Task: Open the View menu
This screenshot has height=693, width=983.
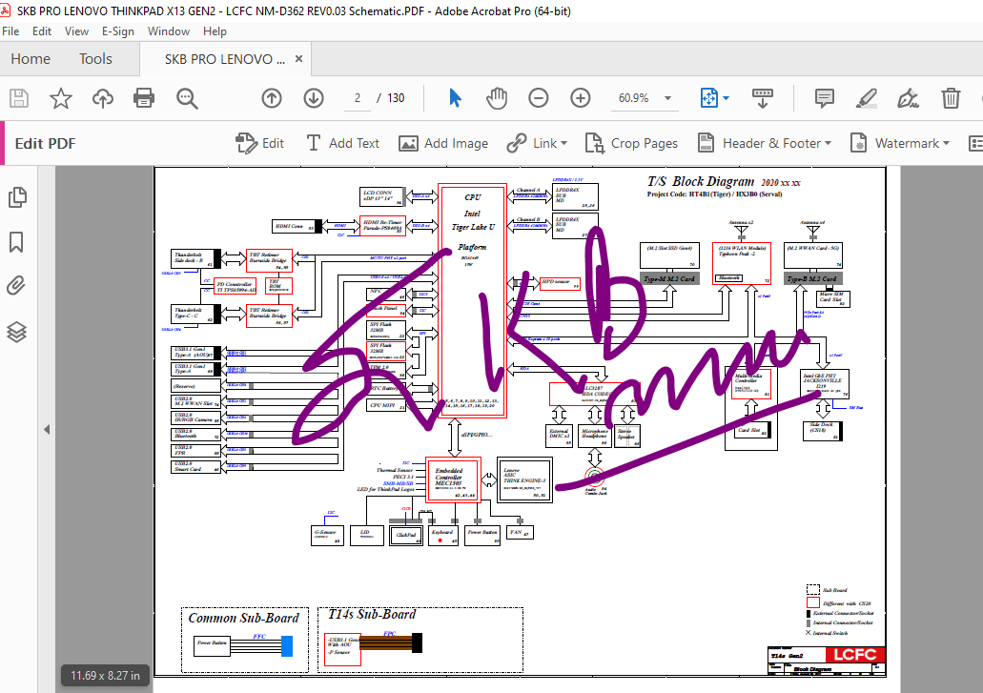Action: (76, 31)
